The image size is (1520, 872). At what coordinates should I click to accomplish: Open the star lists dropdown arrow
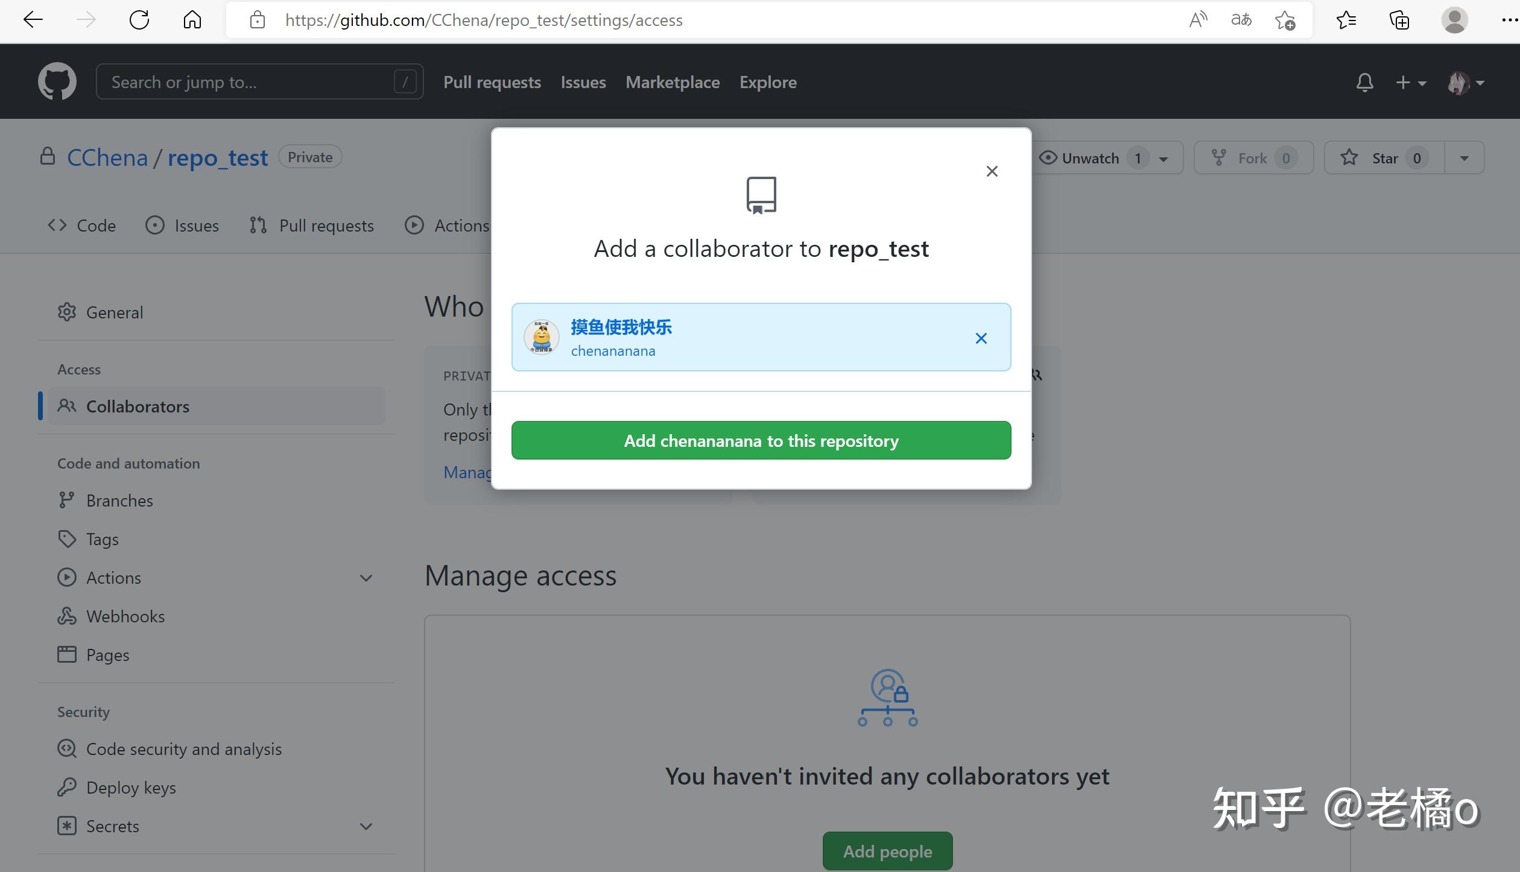[x=1464, y=158]
